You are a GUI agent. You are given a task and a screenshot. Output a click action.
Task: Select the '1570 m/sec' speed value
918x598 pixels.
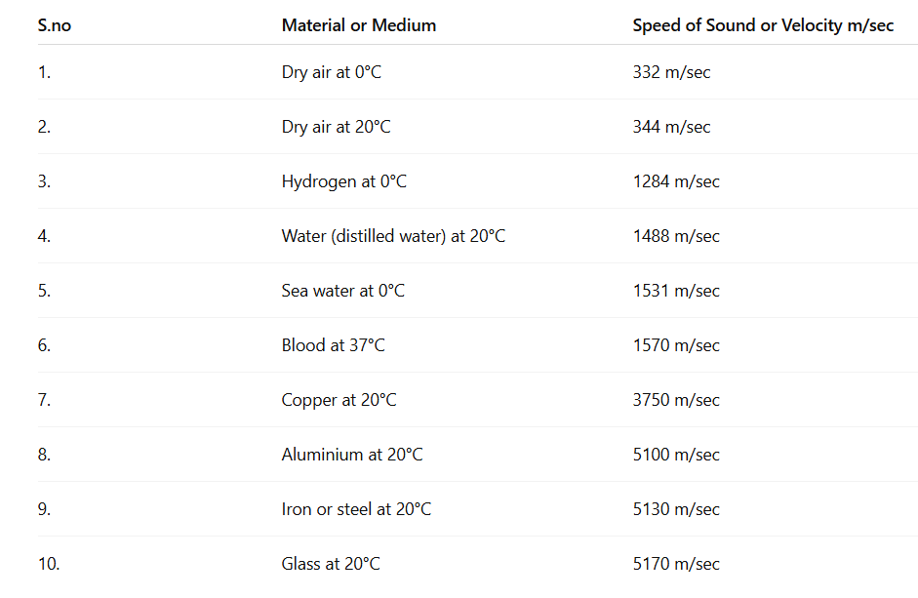pos(676,345)
